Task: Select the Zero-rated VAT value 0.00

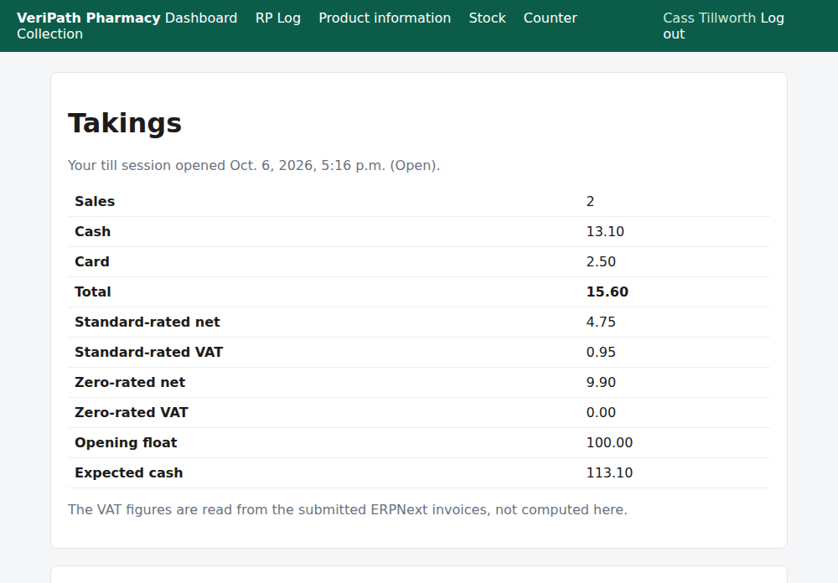Action: (601, 412)
